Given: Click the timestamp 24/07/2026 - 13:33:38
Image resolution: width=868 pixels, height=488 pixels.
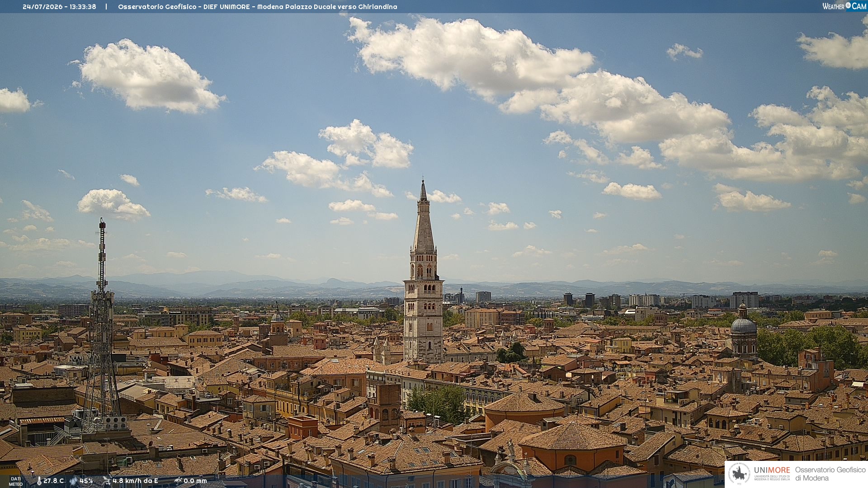Looking at the screenshot, I should click(59, 7).
